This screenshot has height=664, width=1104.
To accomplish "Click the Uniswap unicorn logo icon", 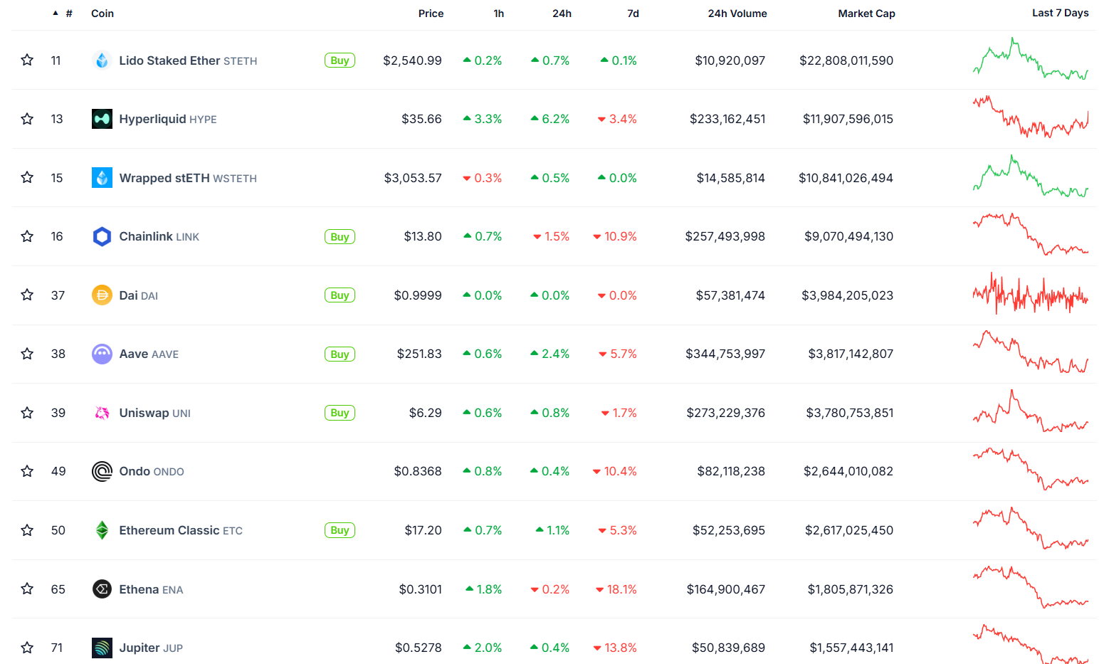I will click(x=102, y=413).
